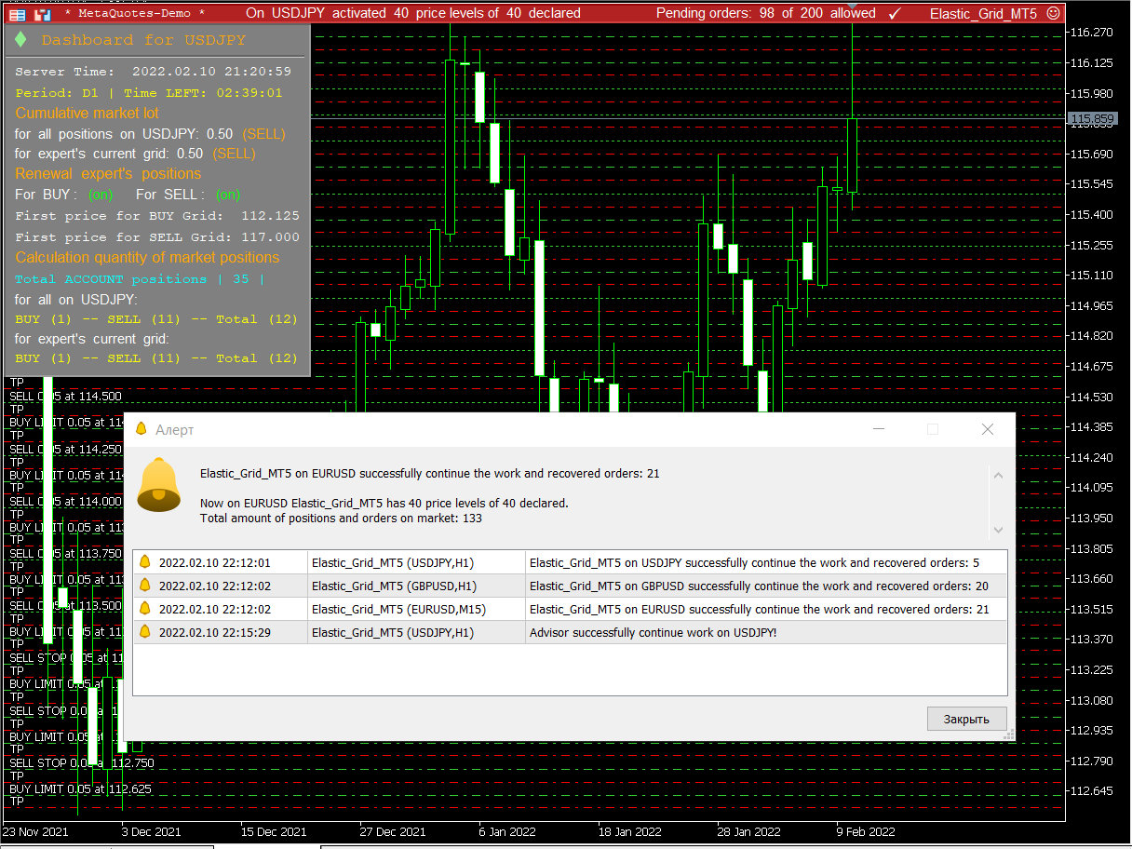This screenshot has height=849, width=1132.
Task: Click bell icon of EURUSD,M15 alert row
Action: pyautogui.click(x=144, y=609)
